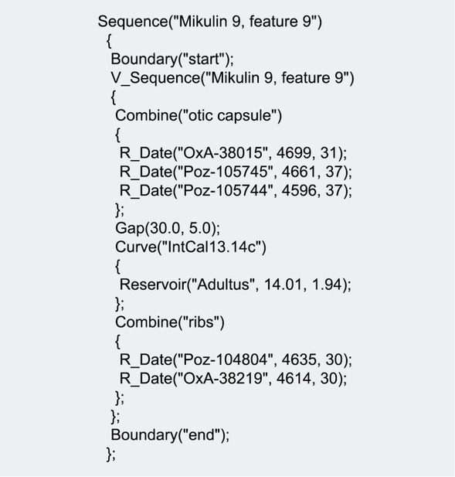Click the Combine("ribs") command
The height and width of the screenshot is (477, 455).
click(170, 322)
